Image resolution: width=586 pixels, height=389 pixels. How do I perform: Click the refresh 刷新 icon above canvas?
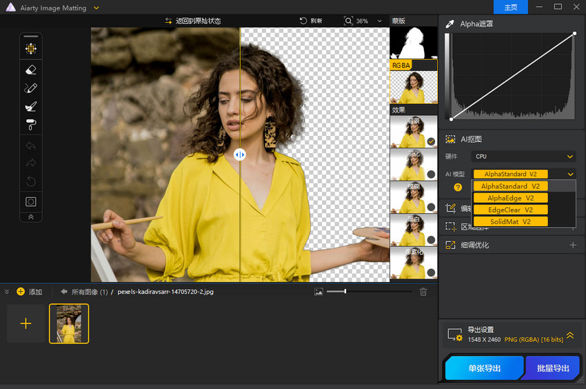[x=303, y=21]
